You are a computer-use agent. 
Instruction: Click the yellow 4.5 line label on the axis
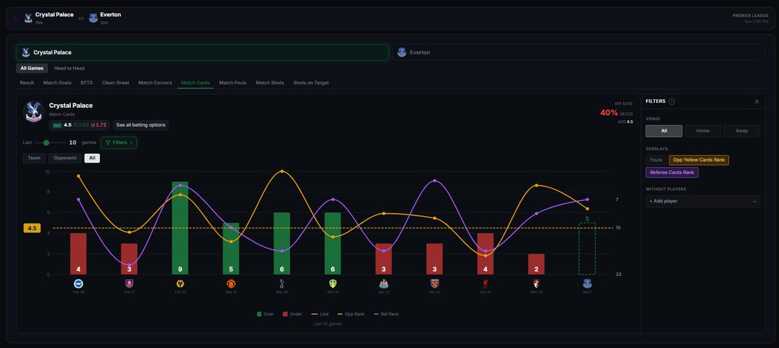click(x=32, y=228)
